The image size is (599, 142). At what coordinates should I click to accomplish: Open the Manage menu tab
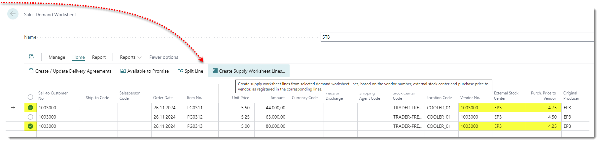[57, 57]
